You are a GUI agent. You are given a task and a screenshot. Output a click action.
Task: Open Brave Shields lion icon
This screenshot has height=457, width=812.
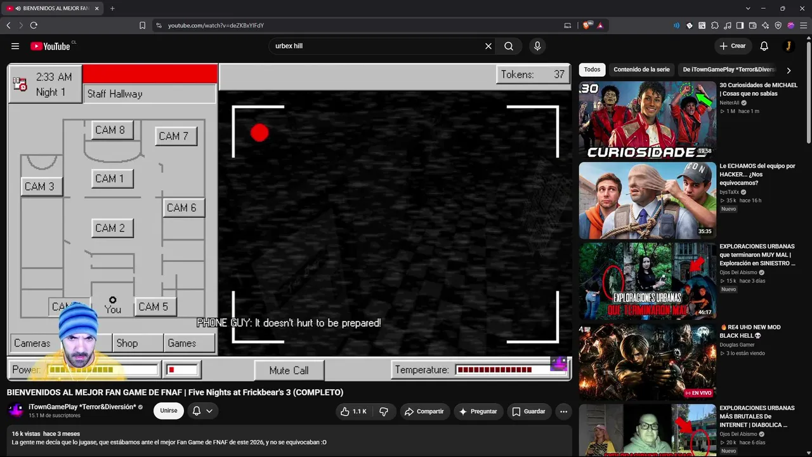tap(587, 25)
